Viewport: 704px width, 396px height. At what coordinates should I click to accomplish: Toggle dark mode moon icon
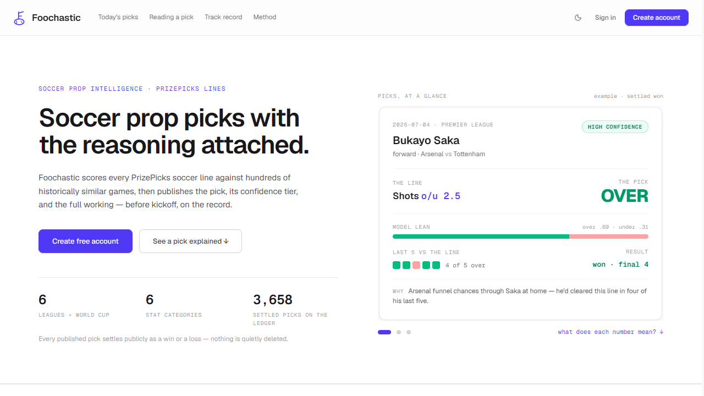pyautogui.click(x=578, y=18)
